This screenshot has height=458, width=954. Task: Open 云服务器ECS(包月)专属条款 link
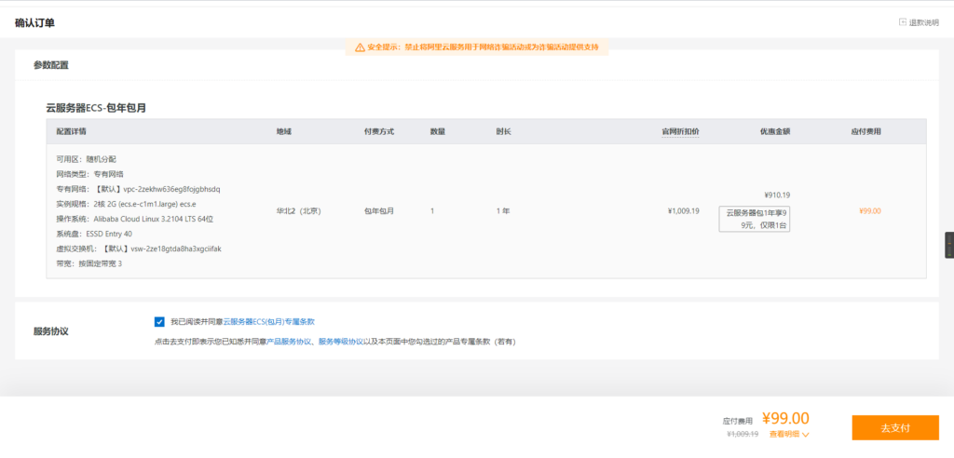coord(268,321)
